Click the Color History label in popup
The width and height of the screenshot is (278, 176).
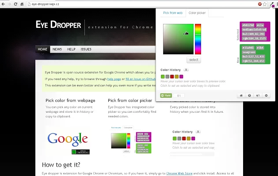point(171,70)
